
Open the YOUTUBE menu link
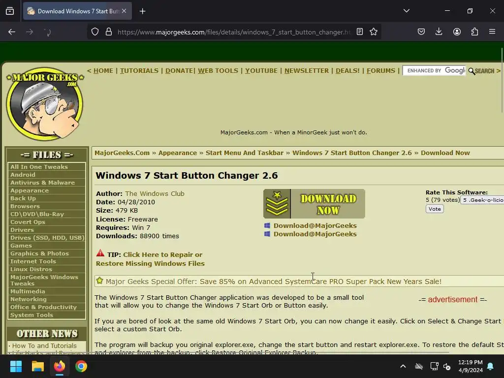pos(261,71)
